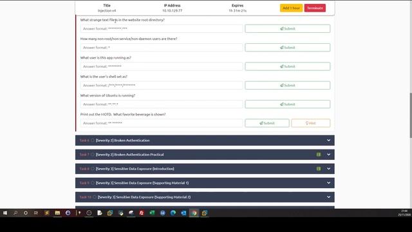
Task: Toggle Task 8 completion circle
Action: (x=93, y=169)
